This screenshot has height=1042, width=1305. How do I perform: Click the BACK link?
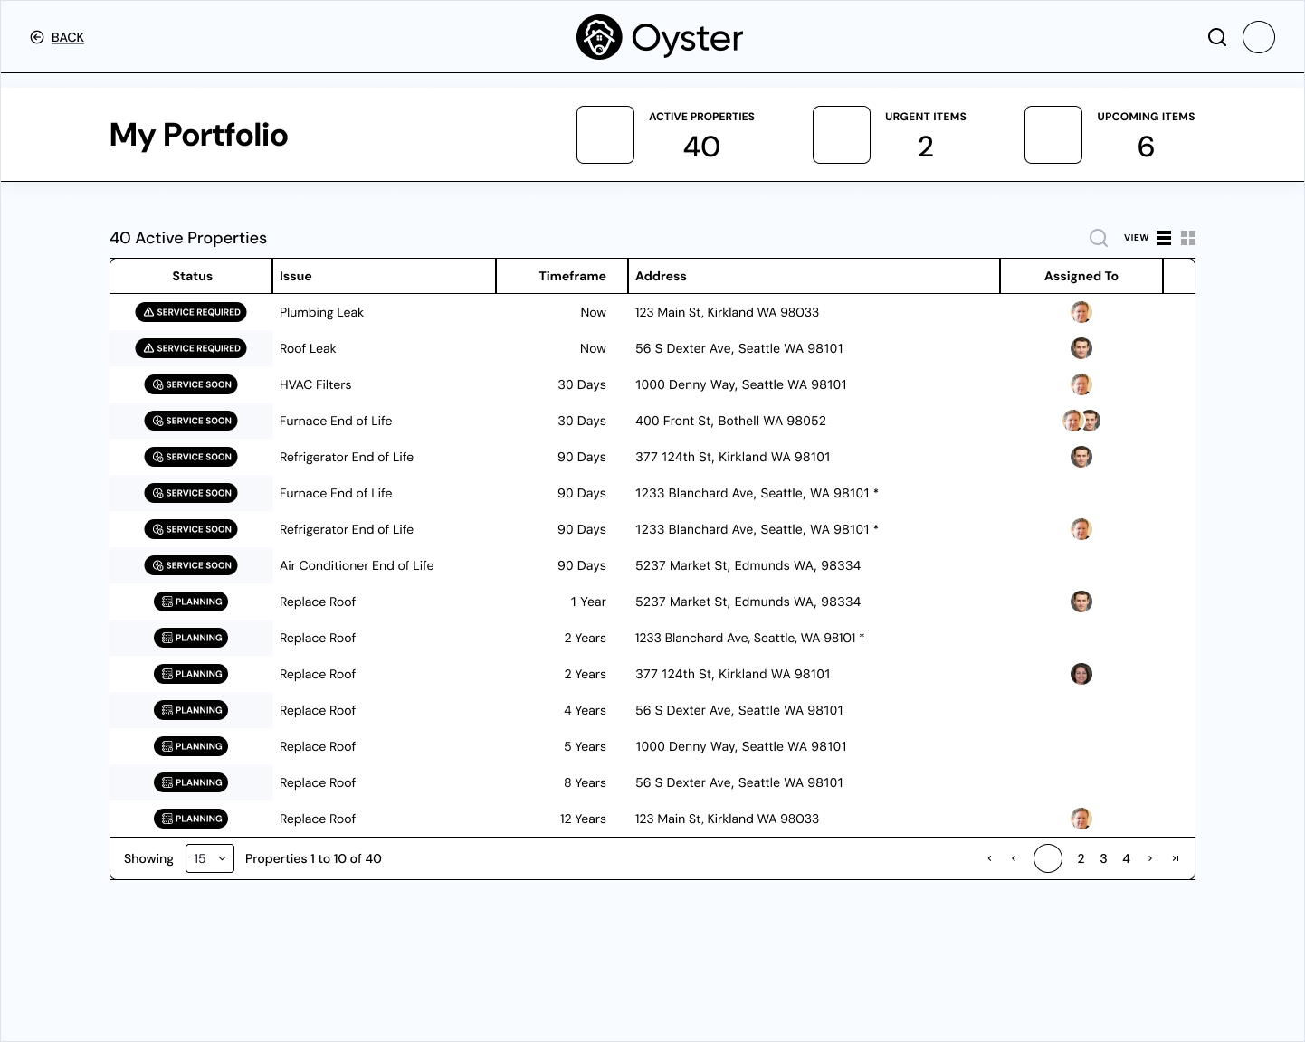68,37
